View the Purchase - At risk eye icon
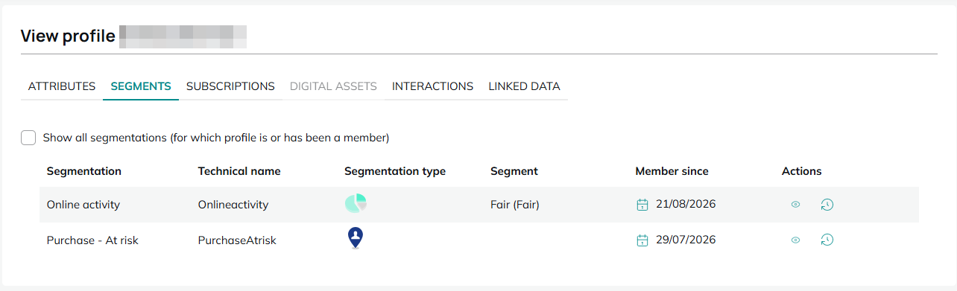Image resolution: width=957 pixels, height=291 pixels. 795,240
